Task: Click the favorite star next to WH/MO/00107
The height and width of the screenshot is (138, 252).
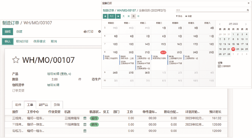Action: pos(16,60)
